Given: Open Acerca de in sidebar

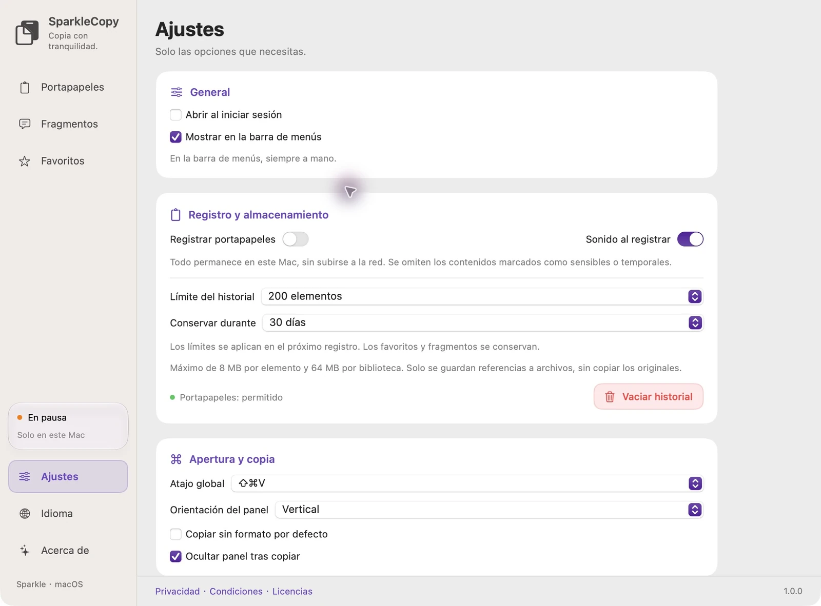Looking at the screenshot, I should (68, 551).
